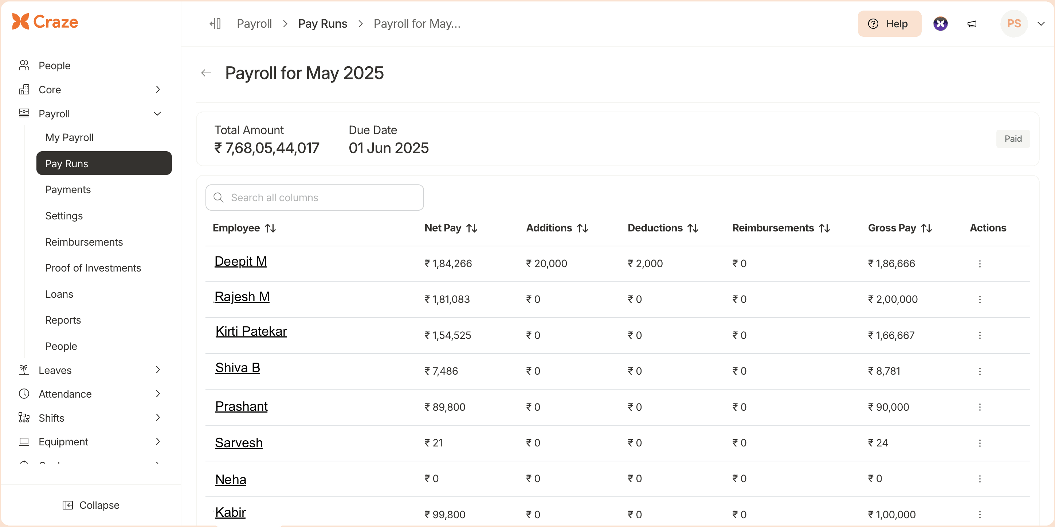Select Payments in the Payroll menu
The image size is (1055, 527).
68,189
